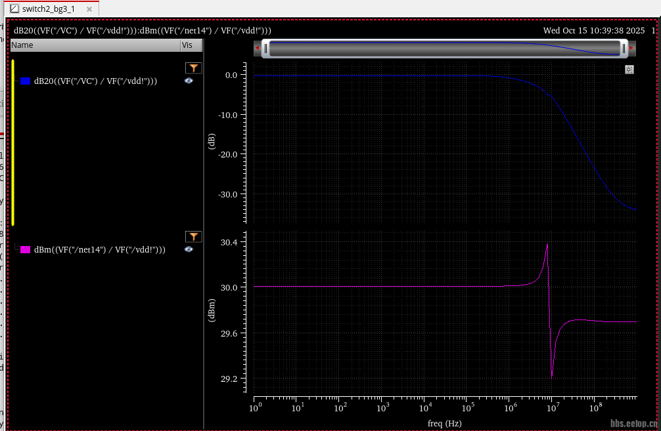Expand the dBm net14/vdd tree node
661x431 pixels.
[x=15, y=247]
